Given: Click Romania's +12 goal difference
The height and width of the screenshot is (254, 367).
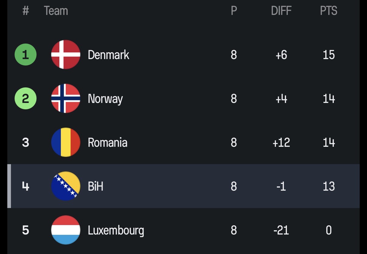Looking at the screenshot, I should (281, 143).
